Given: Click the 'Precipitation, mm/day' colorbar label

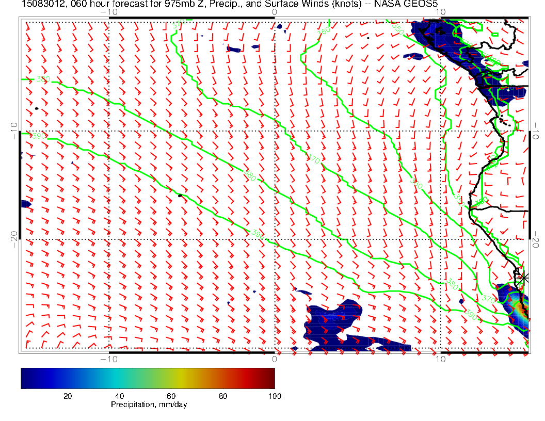Looking at the screenshot, I should (x=149, y=405).
